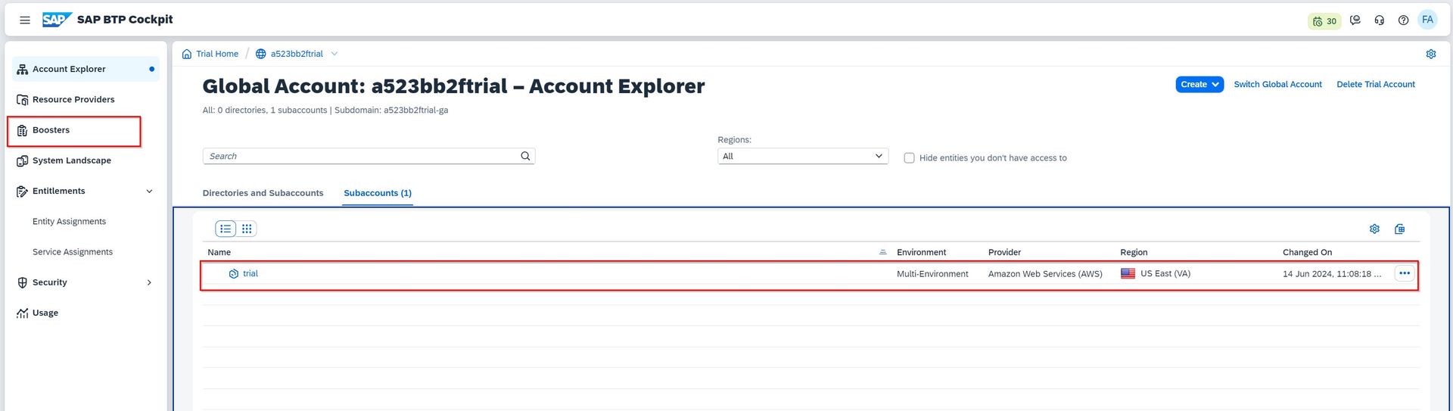Open page settings gear beside breadcrumb
1453x411 pixels.
(x=1431, y=54)
